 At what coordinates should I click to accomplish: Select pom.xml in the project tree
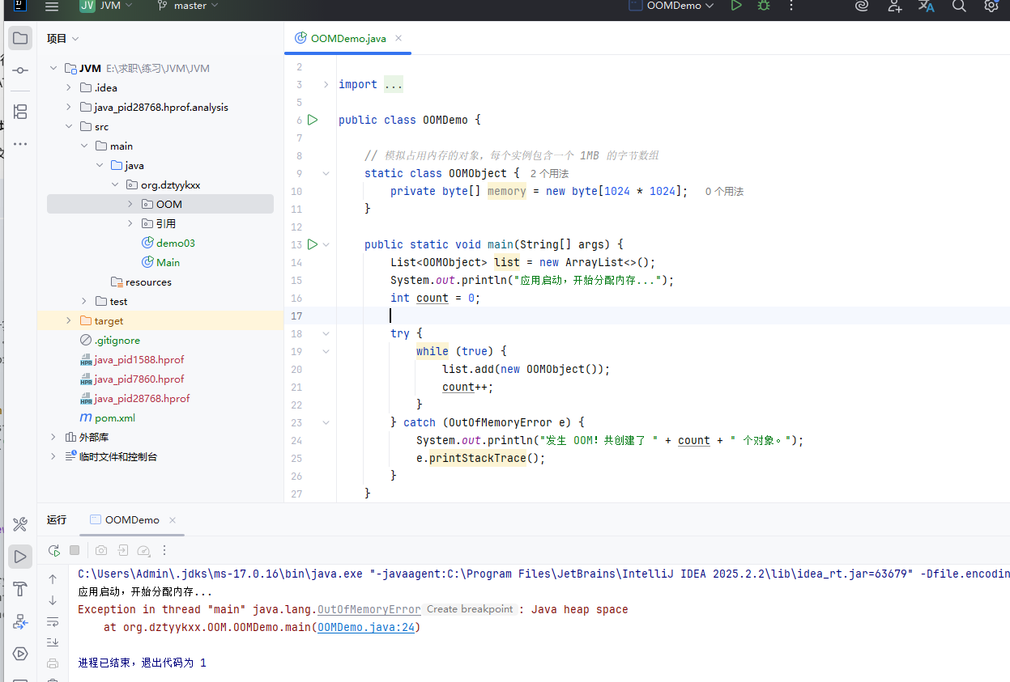pyautogui.click(x=114, y=418)
